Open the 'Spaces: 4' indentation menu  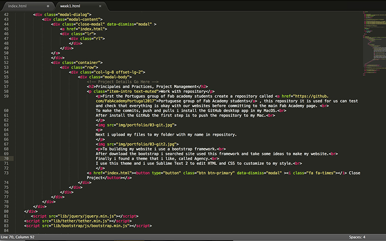(357, 237)
